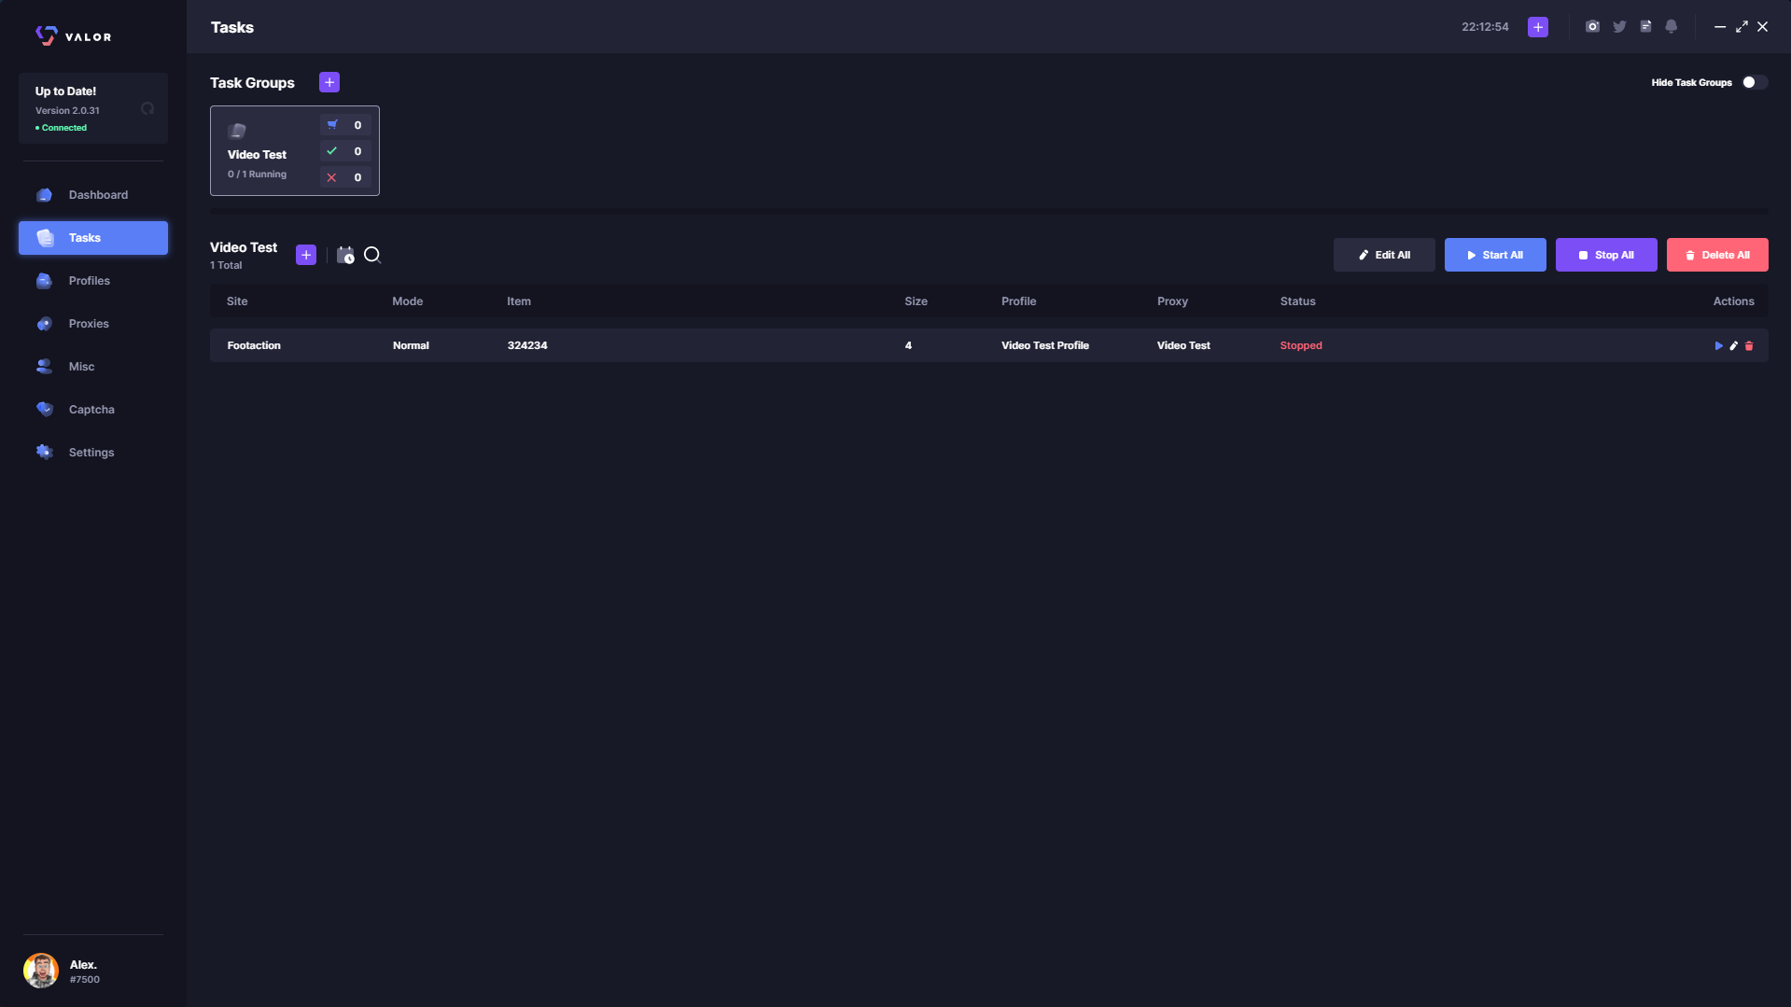Start the Footaction task with play icon
The height and width of the screenshot is (1007, 1791).
click(x=1718, y=345)
